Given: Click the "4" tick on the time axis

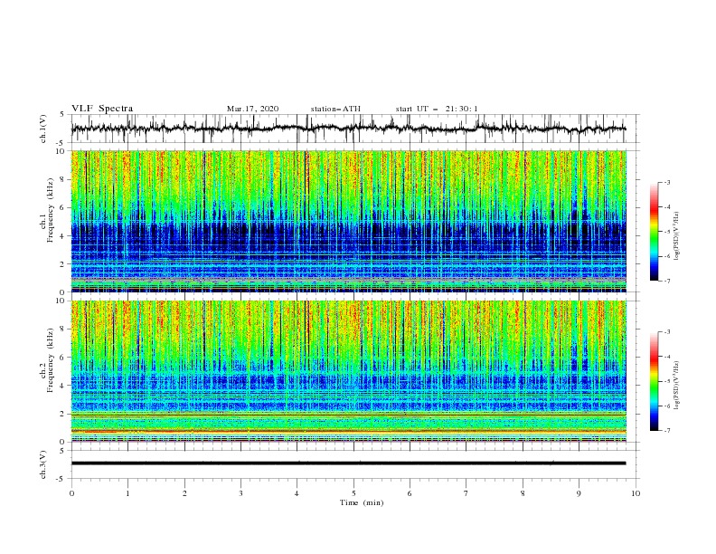Looking at the screenshot, I should pyautogui.click(x=297, y=493).
